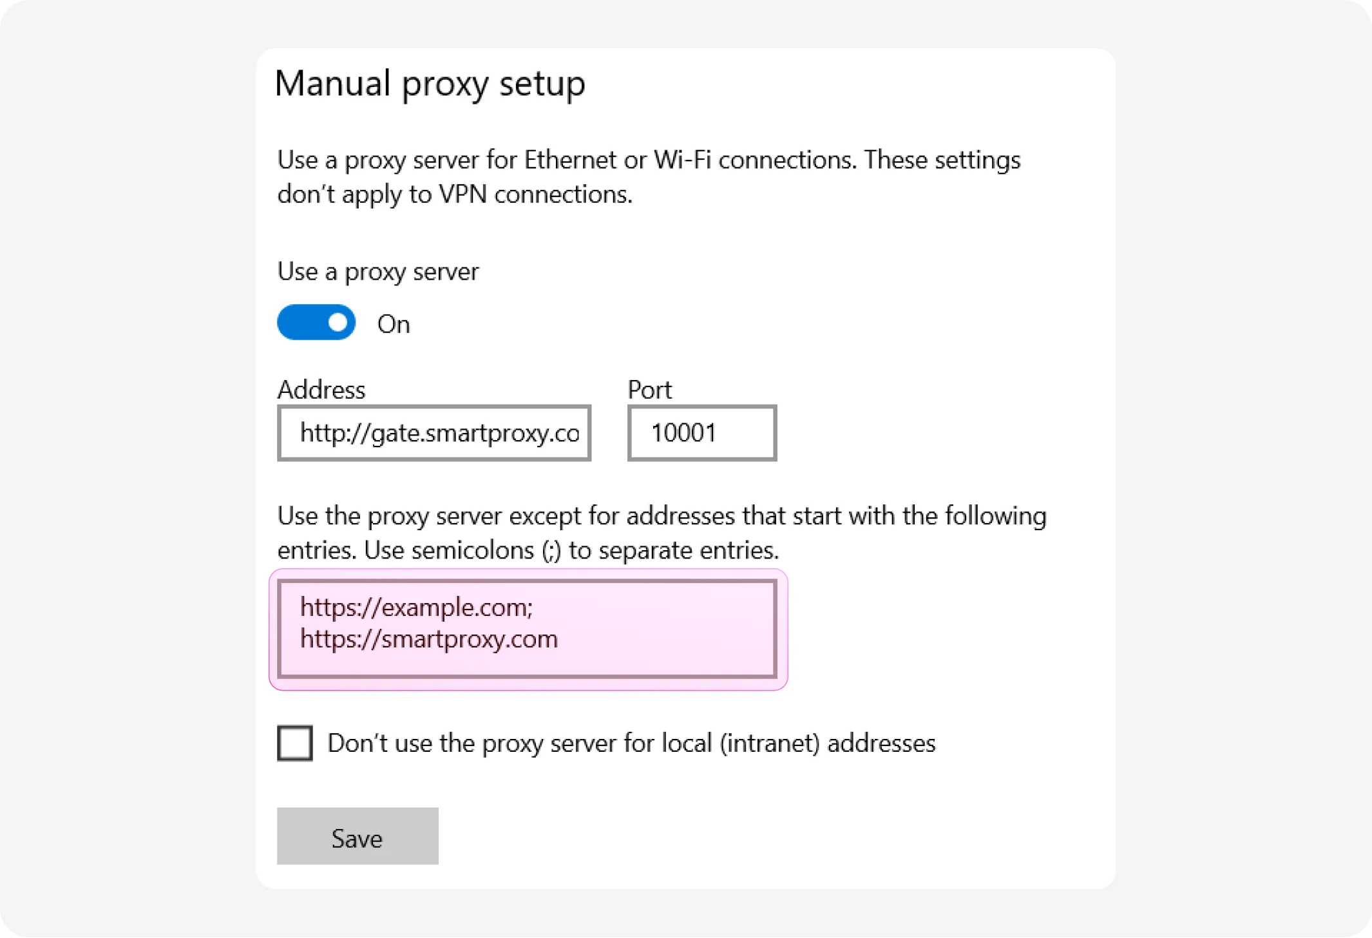
Task: Focus the Address input field
Action: click(434, 433)
